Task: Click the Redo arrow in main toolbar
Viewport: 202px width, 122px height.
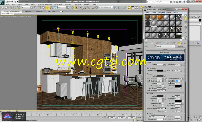Action: pos(6,8)
